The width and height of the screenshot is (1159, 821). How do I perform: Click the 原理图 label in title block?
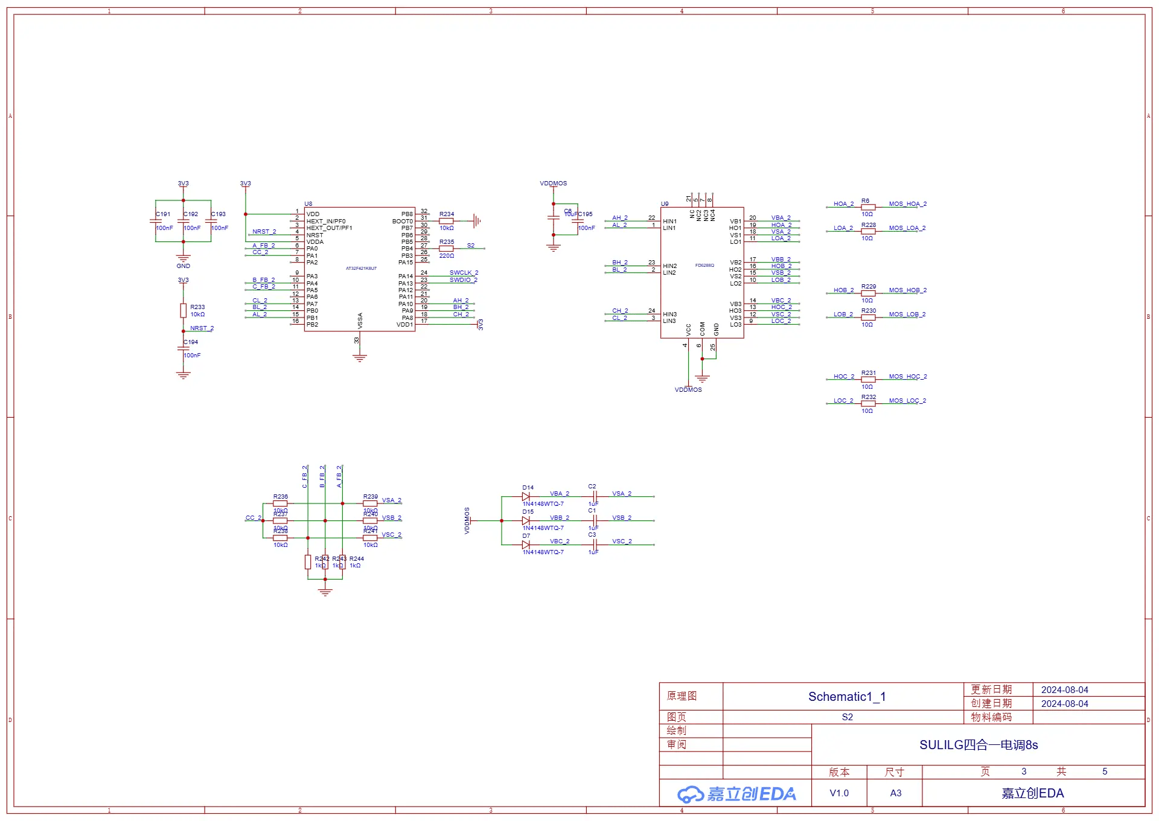click(682, 696)
